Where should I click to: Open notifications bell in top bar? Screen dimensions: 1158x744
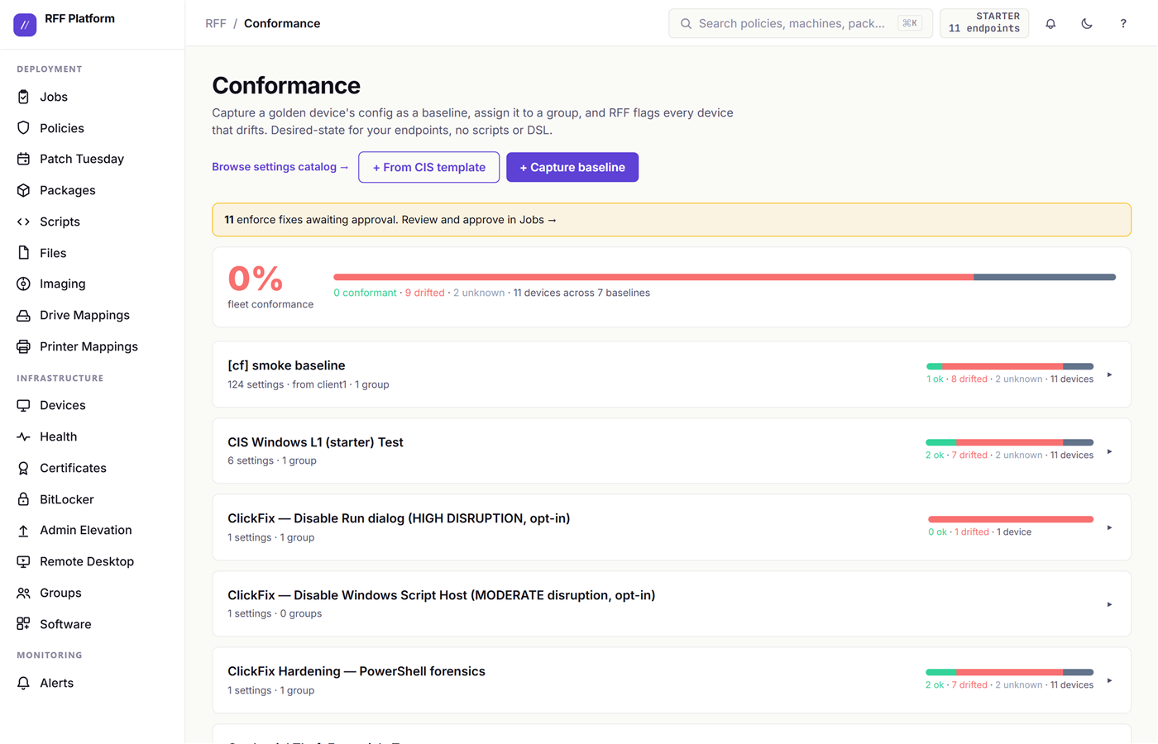coord(1050,24)
